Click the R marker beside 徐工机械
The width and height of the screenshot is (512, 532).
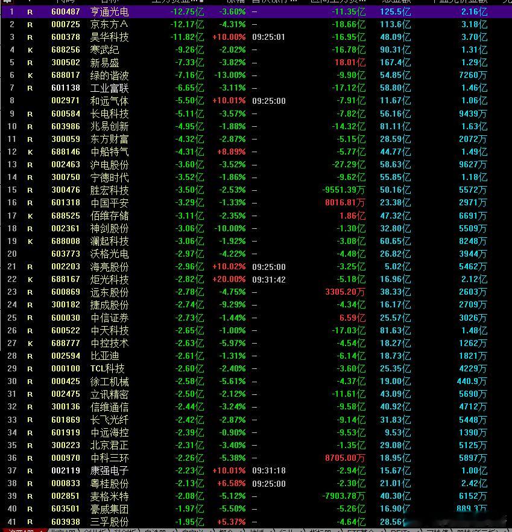pyautogui.click(x=30, y=382)
